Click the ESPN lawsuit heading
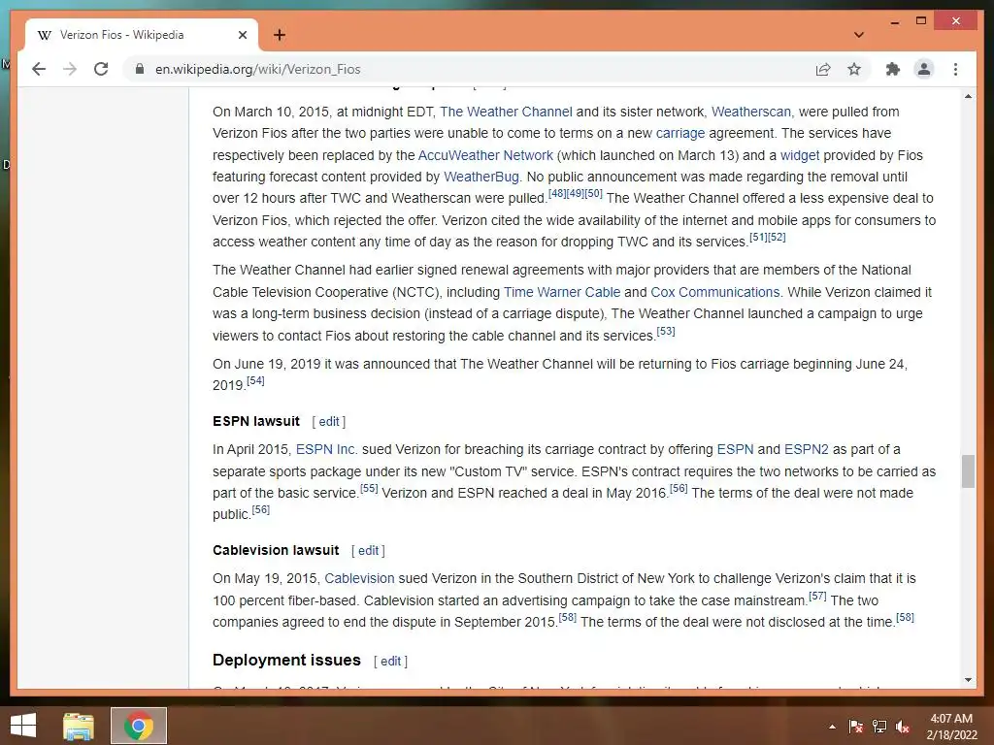994x745 pixels. [256, 421]
